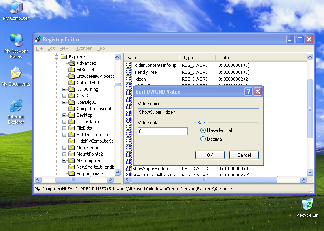Click the FolderContentsInfoTip DWORD value icon
This screenshot has height=231, width=324.
pos(129,65)
